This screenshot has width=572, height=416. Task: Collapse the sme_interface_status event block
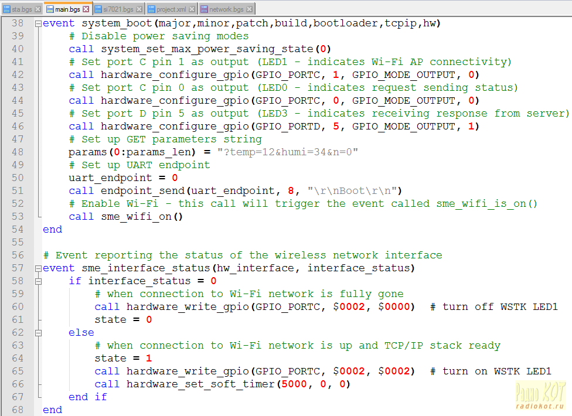point(38,268)
